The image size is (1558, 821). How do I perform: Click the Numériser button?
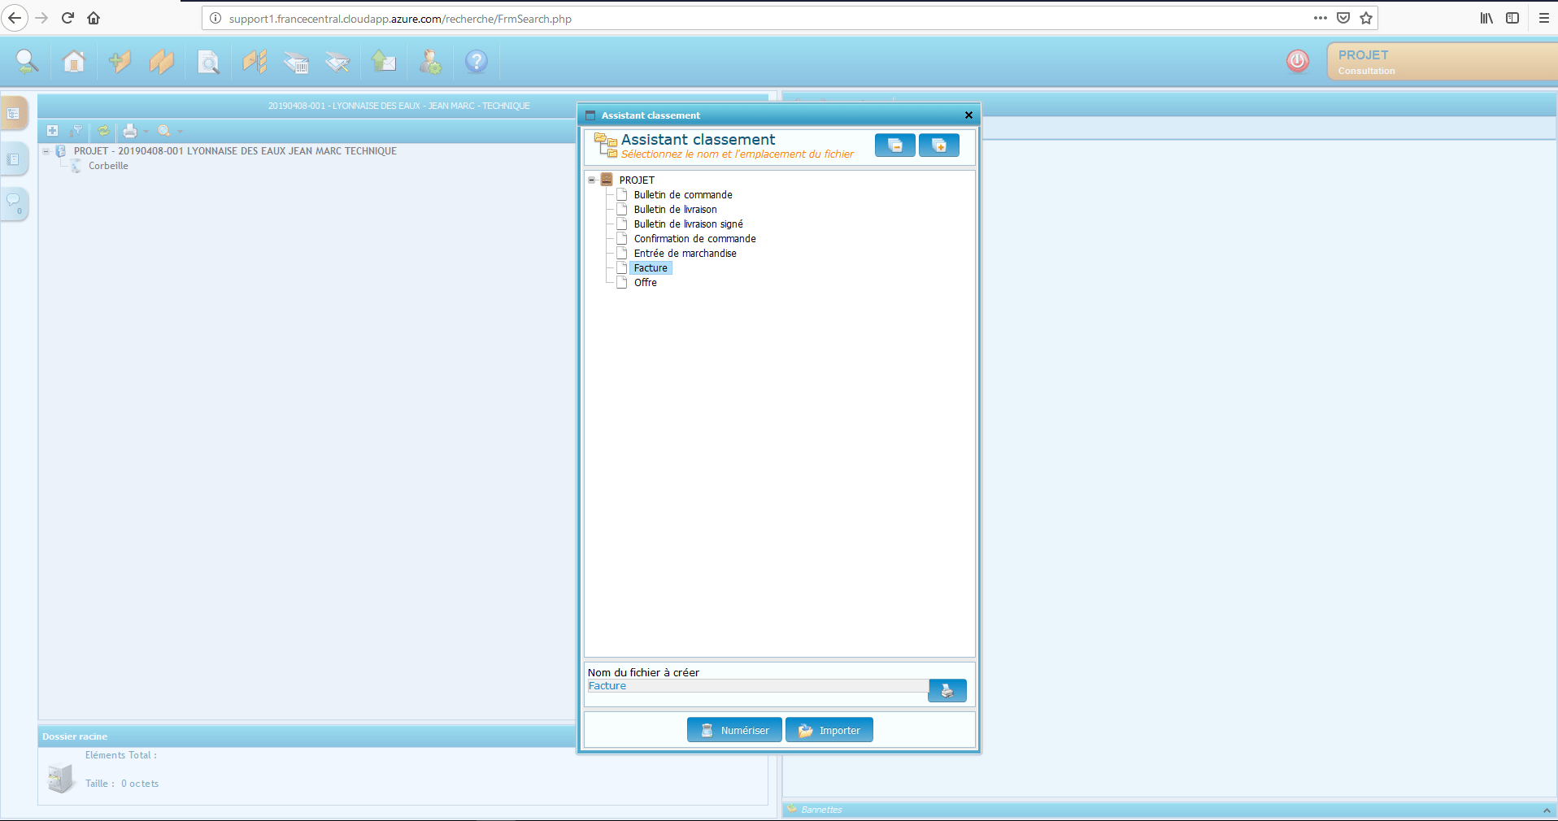(734, 730)
